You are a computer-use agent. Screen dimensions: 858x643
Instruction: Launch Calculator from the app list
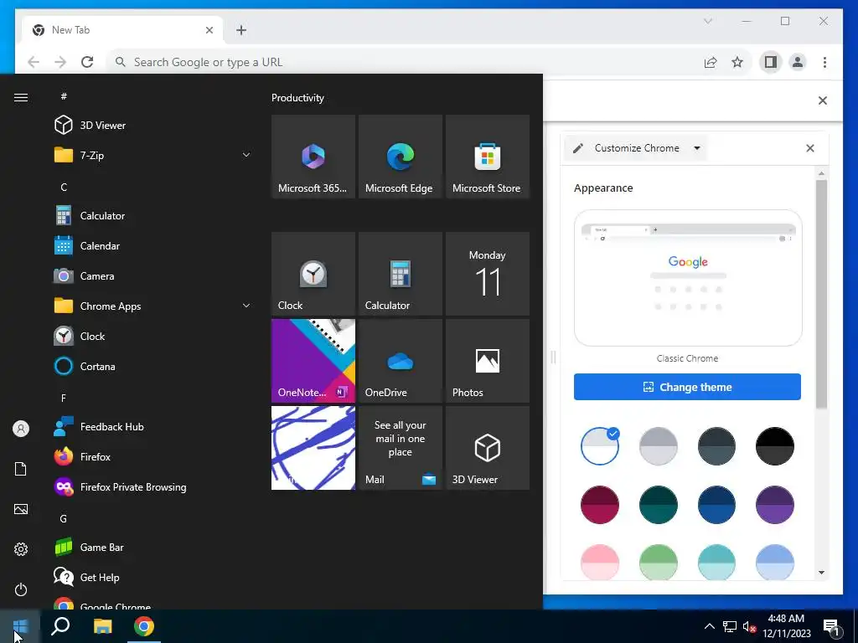[x=153, y=215]
